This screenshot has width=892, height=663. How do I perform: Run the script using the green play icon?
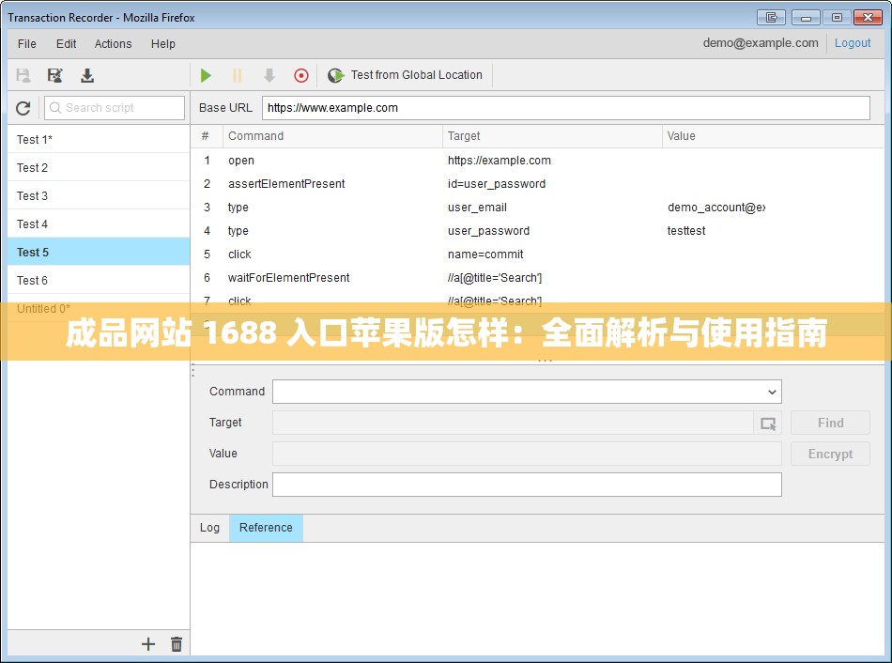(206, 75)
